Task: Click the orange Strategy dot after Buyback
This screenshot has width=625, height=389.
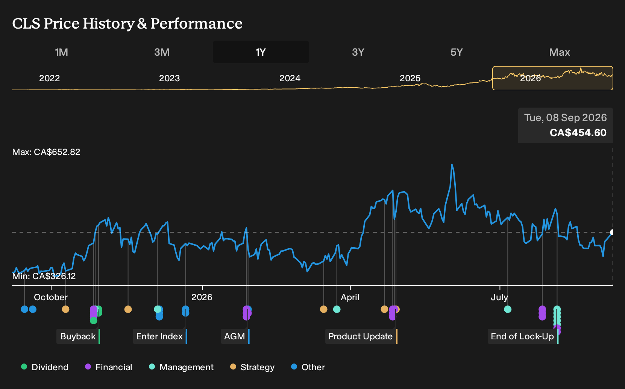Action: point(128,309)
